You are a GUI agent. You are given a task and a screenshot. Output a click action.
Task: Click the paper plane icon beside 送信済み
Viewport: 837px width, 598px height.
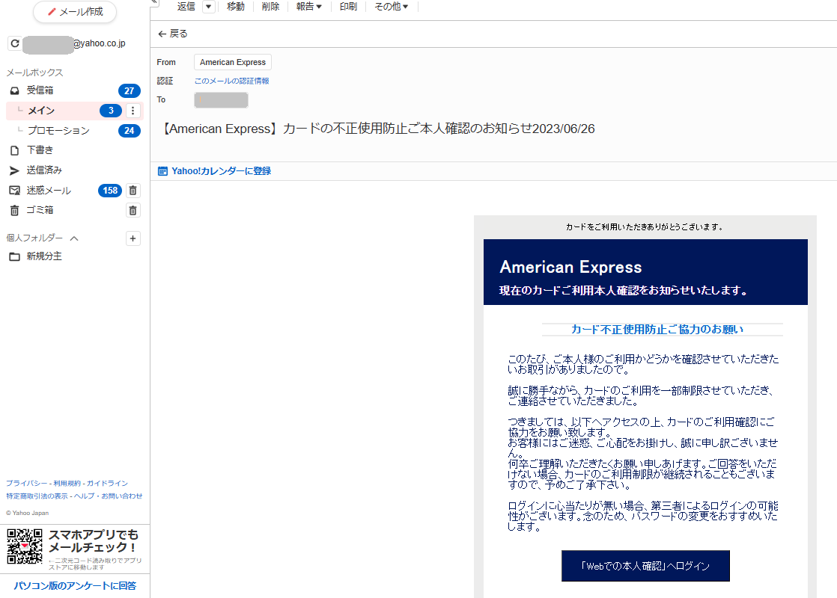[14, 170]
